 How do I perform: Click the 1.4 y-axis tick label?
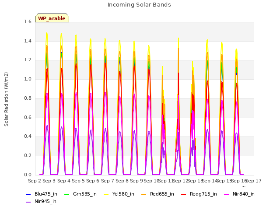point(28,41)
